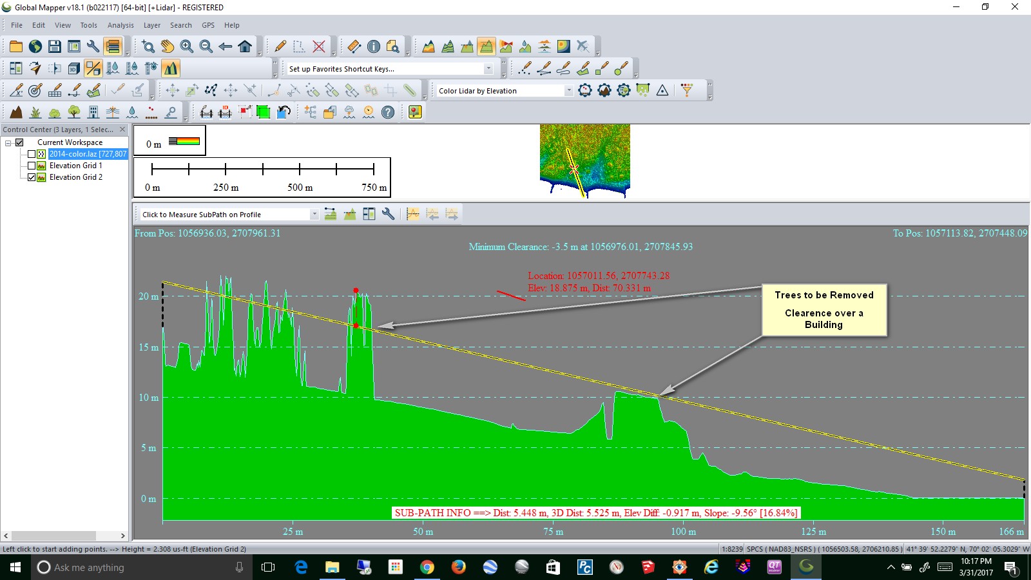Save workspace with the floppy disk icon
This screenshot has height=580, width=1031.
(55, 46)
